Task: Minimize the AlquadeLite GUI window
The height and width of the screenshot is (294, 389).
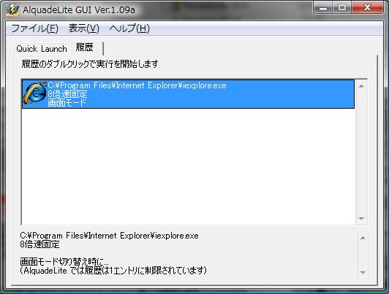Action: tap(323, 8)
